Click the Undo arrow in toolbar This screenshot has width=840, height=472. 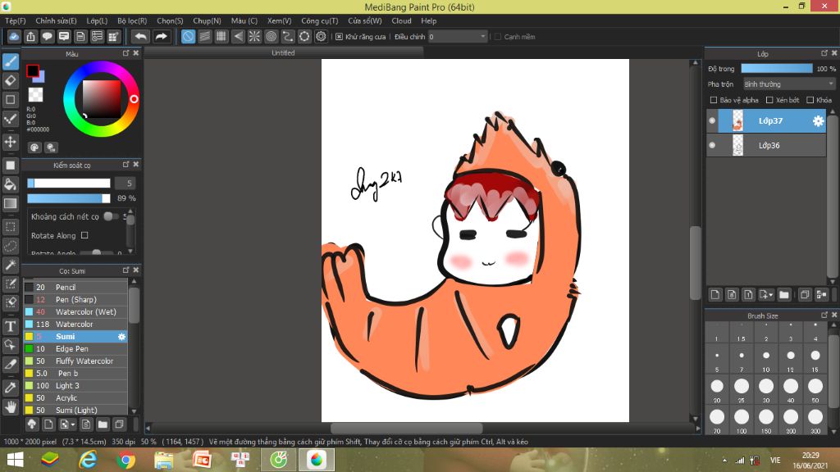(140, 37)
